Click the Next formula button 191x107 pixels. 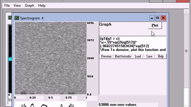point(123,56)
